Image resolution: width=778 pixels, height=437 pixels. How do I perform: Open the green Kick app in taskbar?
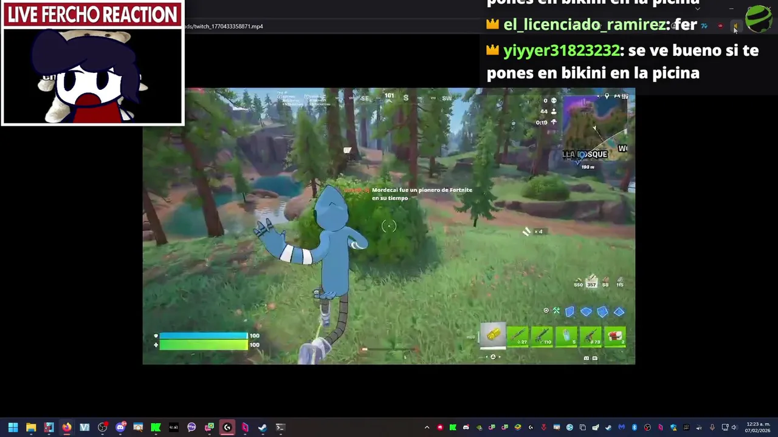click(x=156, y=427)
